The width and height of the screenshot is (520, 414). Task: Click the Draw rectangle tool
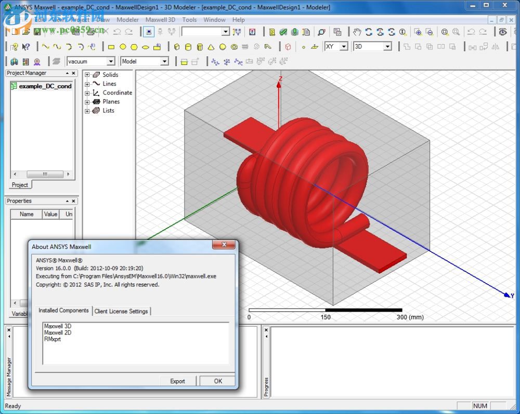(x=111, y=47)
